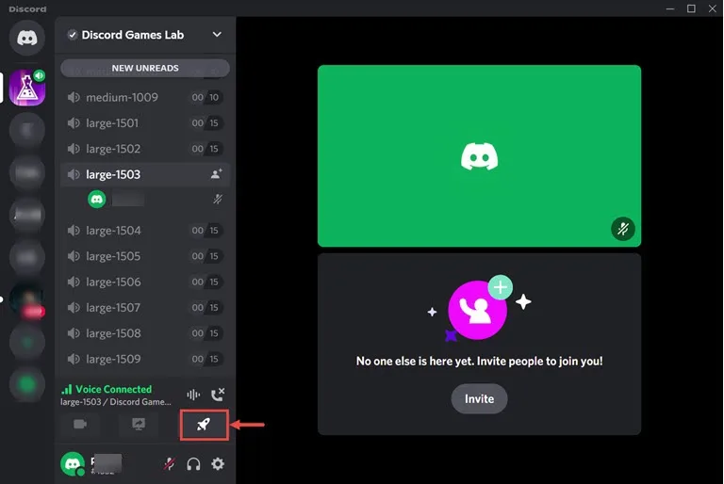Click the speaker icon beside large-1506
The image size is (724, 484).
click(74, 282)
